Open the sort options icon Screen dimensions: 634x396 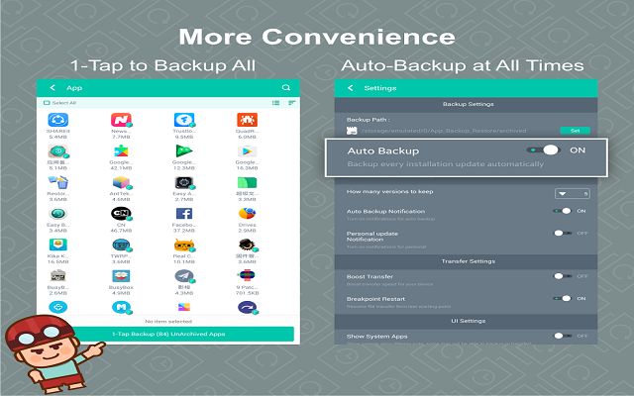point(291,103)
